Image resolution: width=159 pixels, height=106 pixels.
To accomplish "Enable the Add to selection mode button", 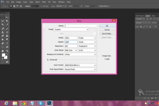I will (x=15, y=6).
